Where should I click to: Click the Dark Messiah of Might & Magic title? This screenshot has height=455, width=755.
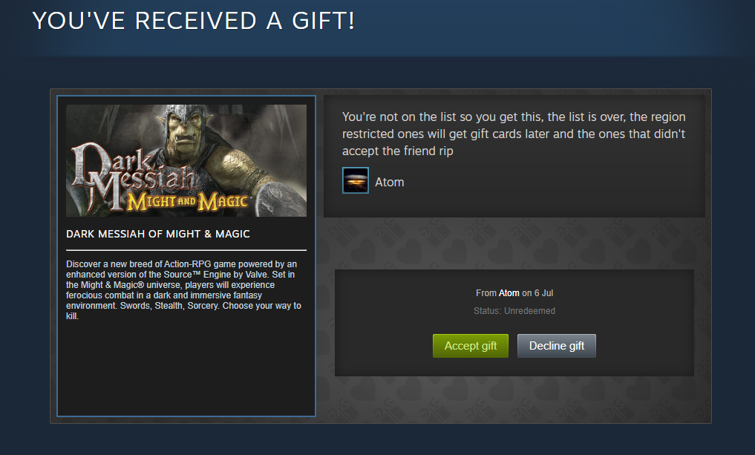(158, 234)
